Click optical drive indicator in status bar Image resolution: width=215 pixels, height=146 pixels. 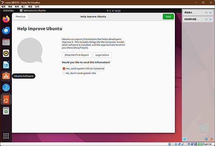(x=173, y=144)
